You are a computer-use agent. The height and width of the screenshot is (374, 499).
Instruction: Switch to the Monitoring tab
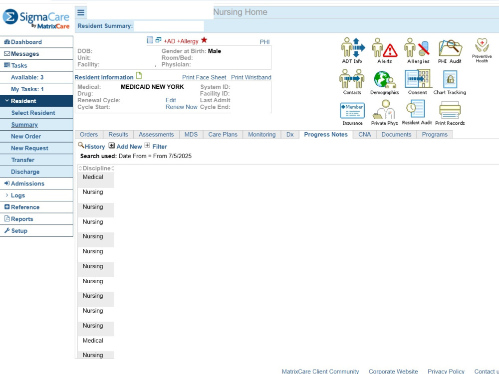pyautogui.click(x=262, y=135)
